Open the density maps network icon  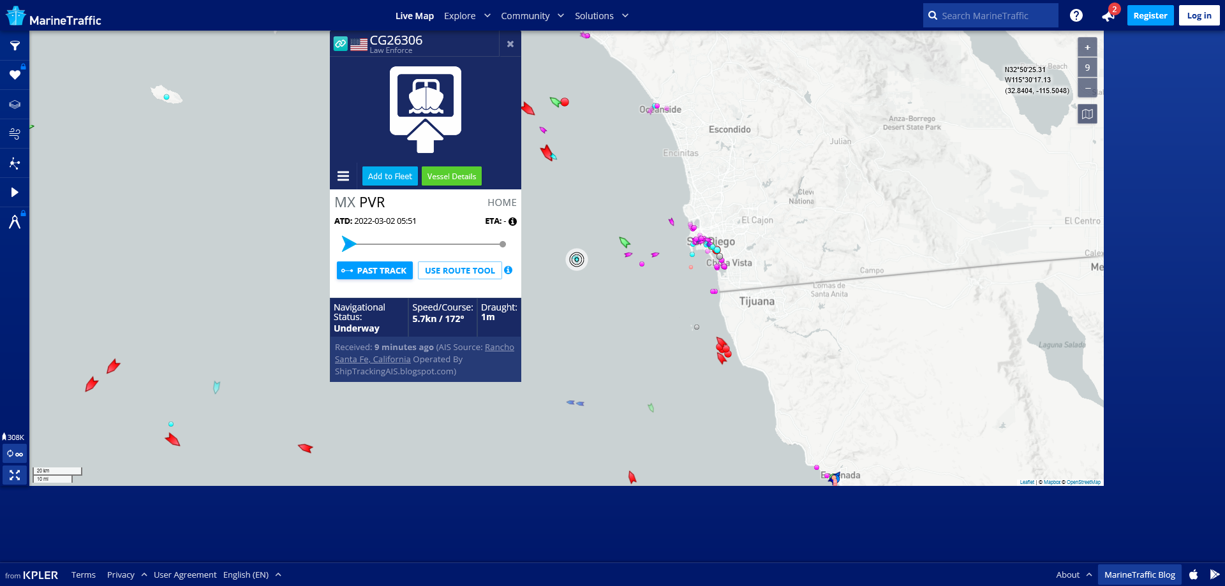(15, 163)
